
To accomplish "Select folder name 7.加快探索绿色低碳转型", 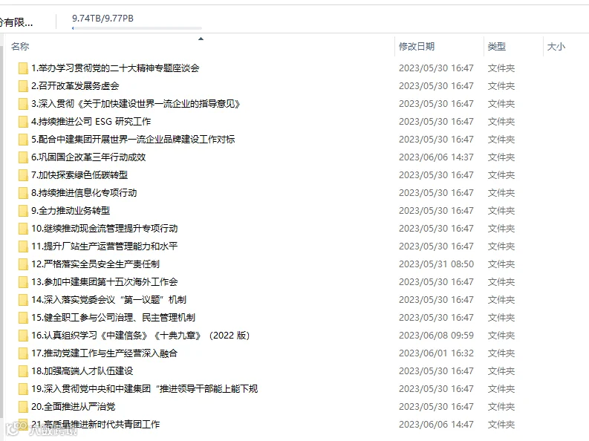I will (79, 175).
